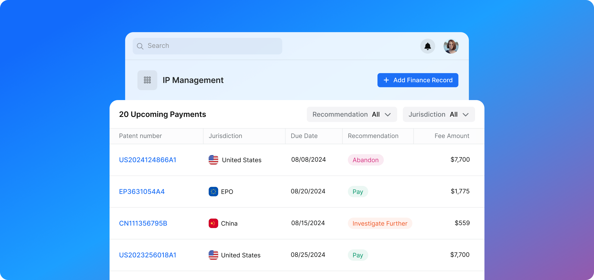This screenshot has width=594, height=280.
Task: Open patent CN111356795B link
Action: pos(143,223)
